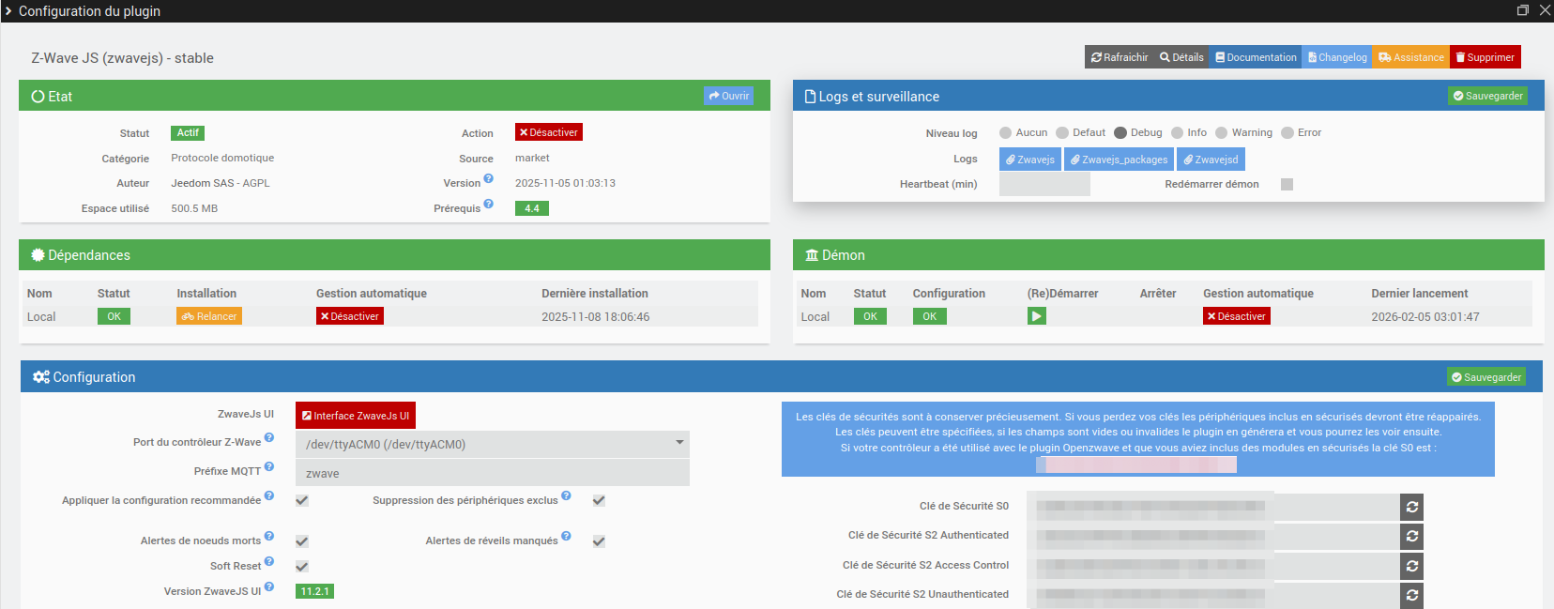Click the S2 Authenticated key field
This screenshot has width=1554, height=609.
[1213, 537]
